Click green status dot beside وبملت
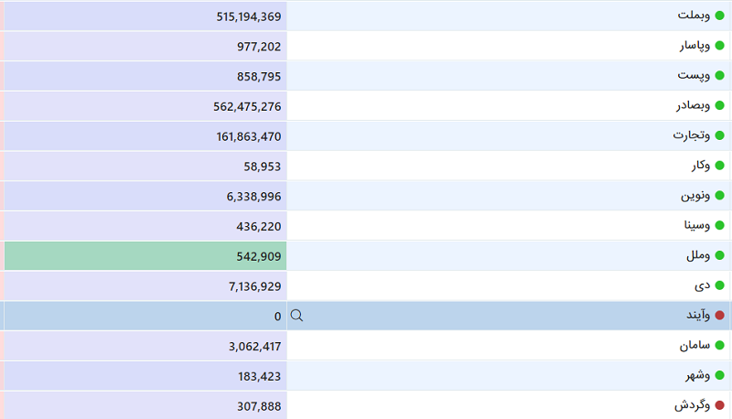The height and width of the screenshot is (419, 732). point(719,16)
